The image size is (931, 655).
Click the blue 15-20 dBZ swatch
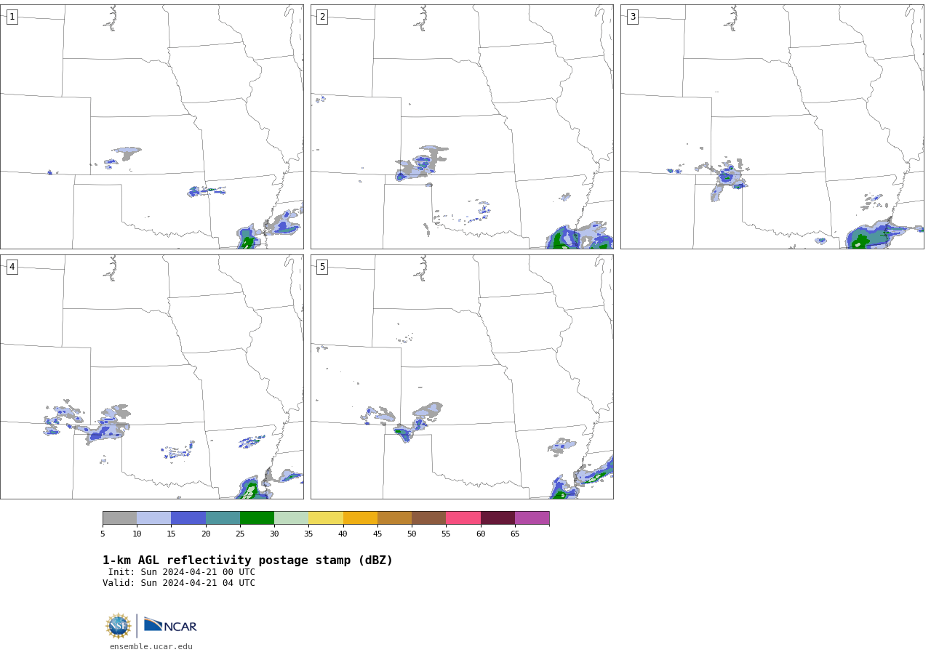point(188,518)
